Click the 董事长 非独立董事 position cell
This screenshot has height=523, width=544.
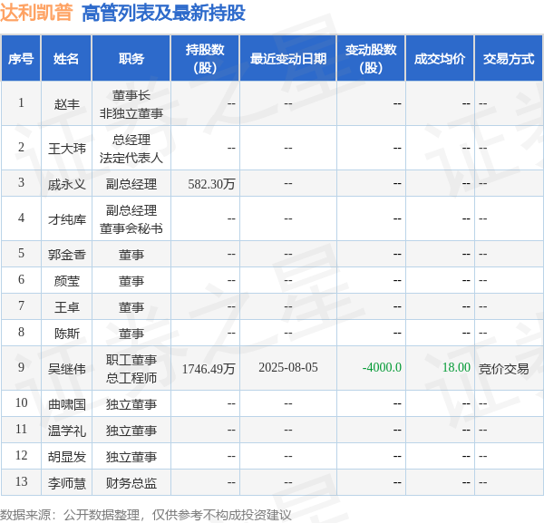coord(131,104)
